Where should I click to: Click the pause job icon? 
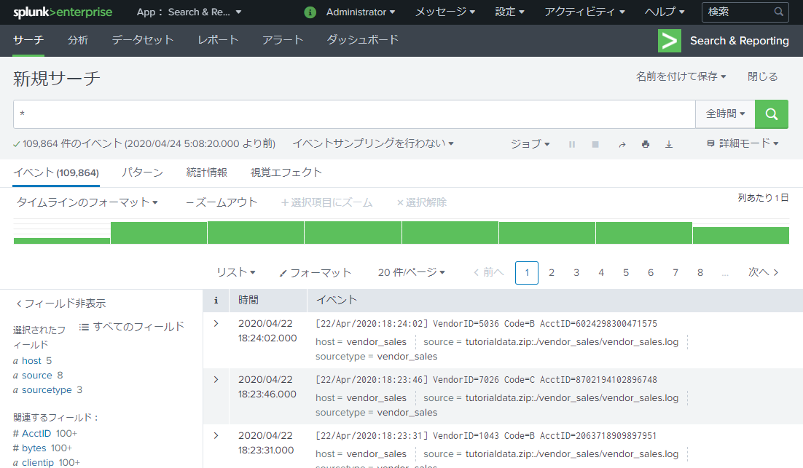(572, 145)
